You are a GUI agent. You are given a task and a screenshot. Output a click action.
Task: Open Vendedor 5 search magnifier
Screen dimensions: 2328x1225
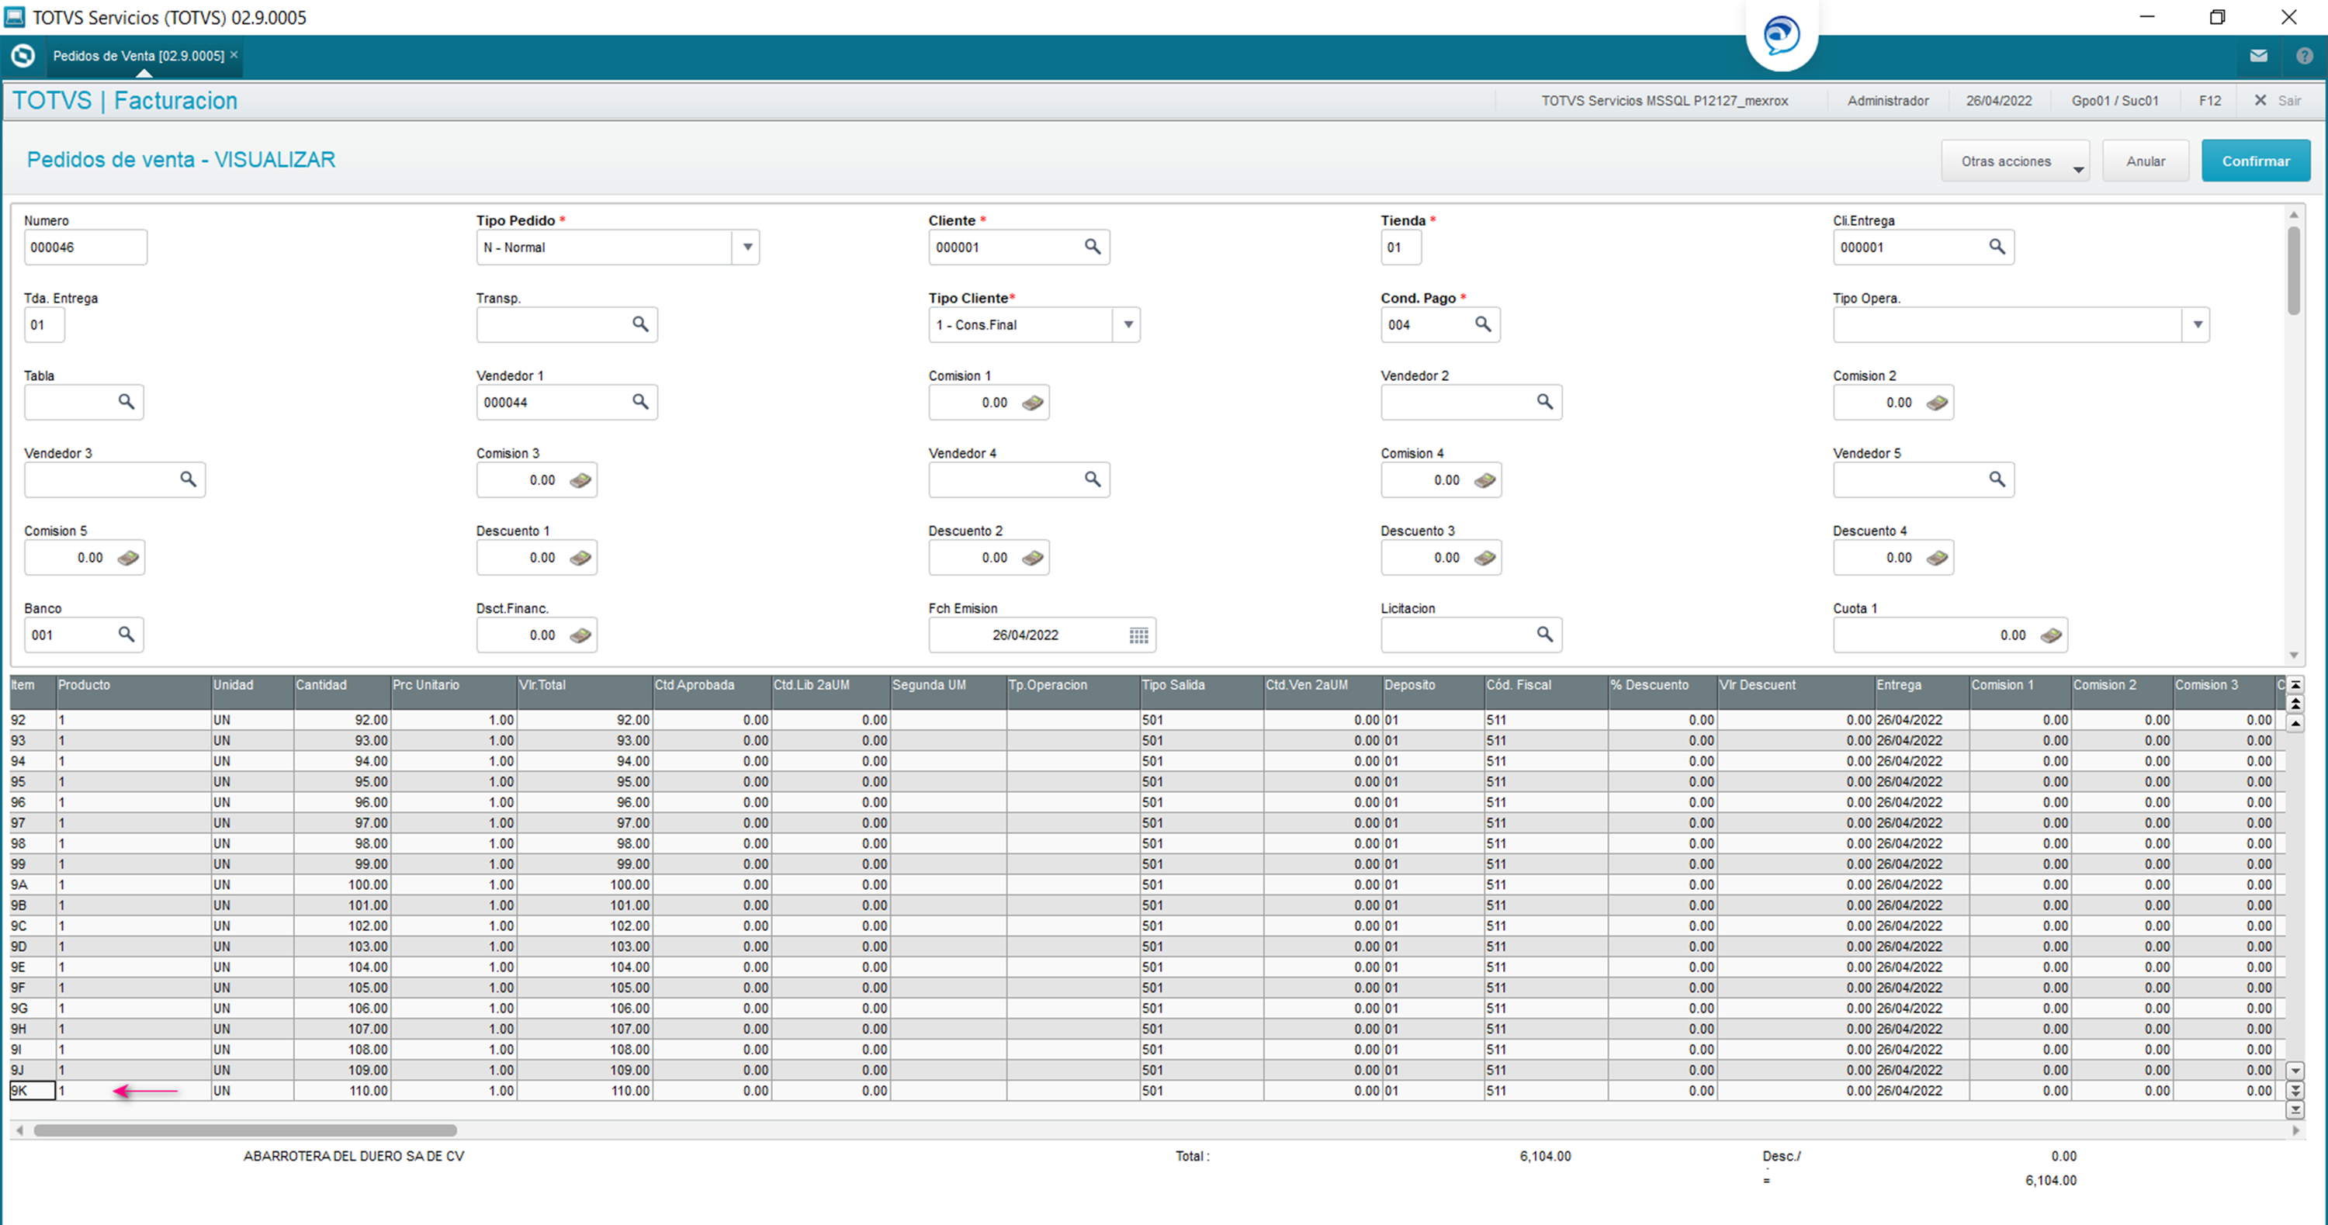click(x=1997, y=479)
